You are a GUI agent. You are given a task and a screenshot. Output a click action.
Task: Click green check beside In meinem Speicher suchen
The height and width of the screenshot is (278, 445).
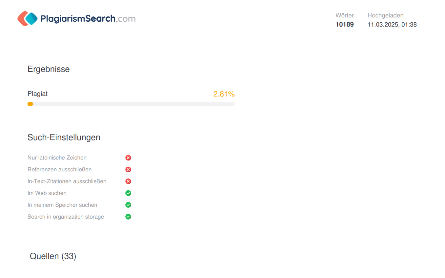[x=128, y=205]
